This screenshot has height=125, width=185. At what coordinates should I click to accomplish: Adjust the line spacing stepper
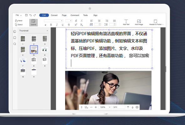[115, 24]
